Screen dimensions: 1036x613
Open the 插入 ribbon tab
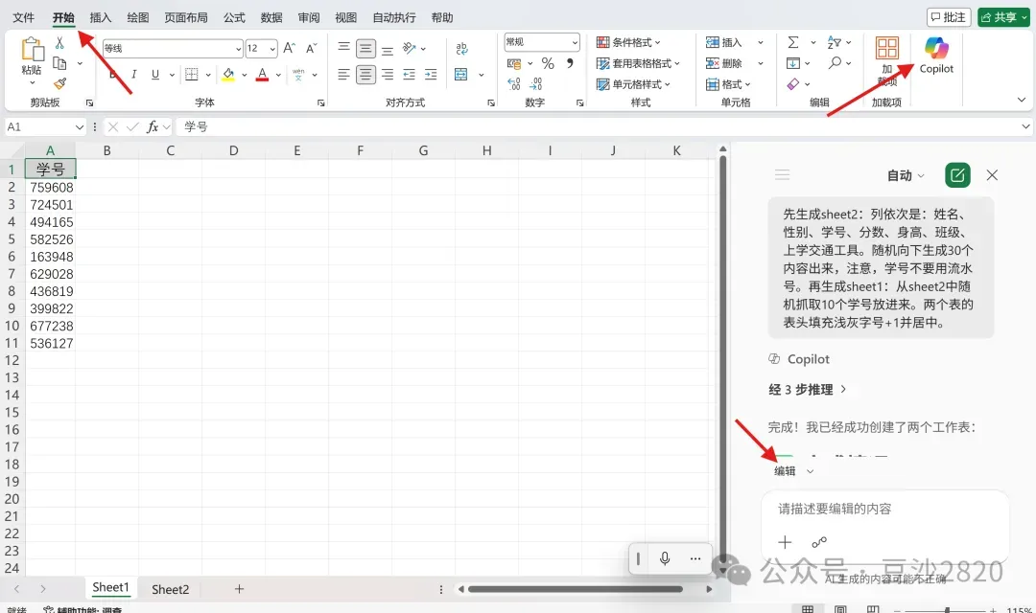(101, 18)
